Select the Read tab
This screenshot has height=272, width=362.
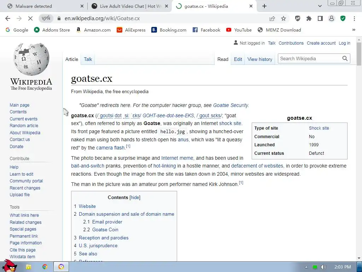click(x=223, y=59)
